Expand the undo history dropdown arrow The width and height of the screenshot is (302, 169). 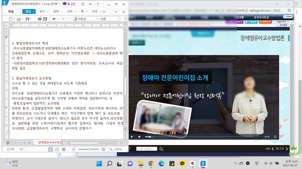tap(58, 19)
